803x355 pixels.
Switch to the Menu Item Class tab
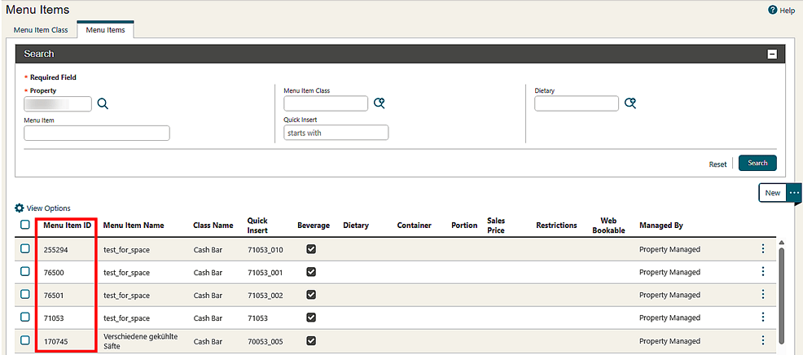(41, 30)
